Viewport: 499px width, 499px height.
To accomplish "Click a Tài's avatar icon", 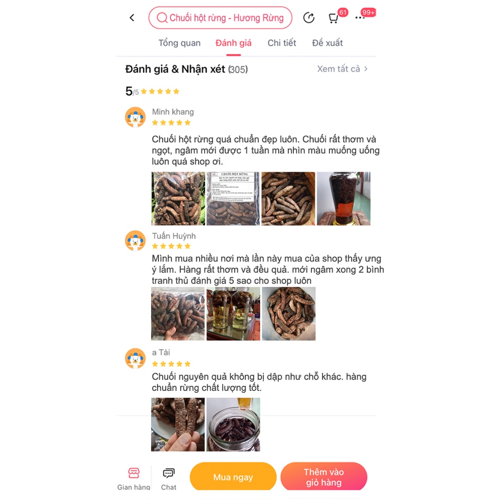I will (135, 358).
